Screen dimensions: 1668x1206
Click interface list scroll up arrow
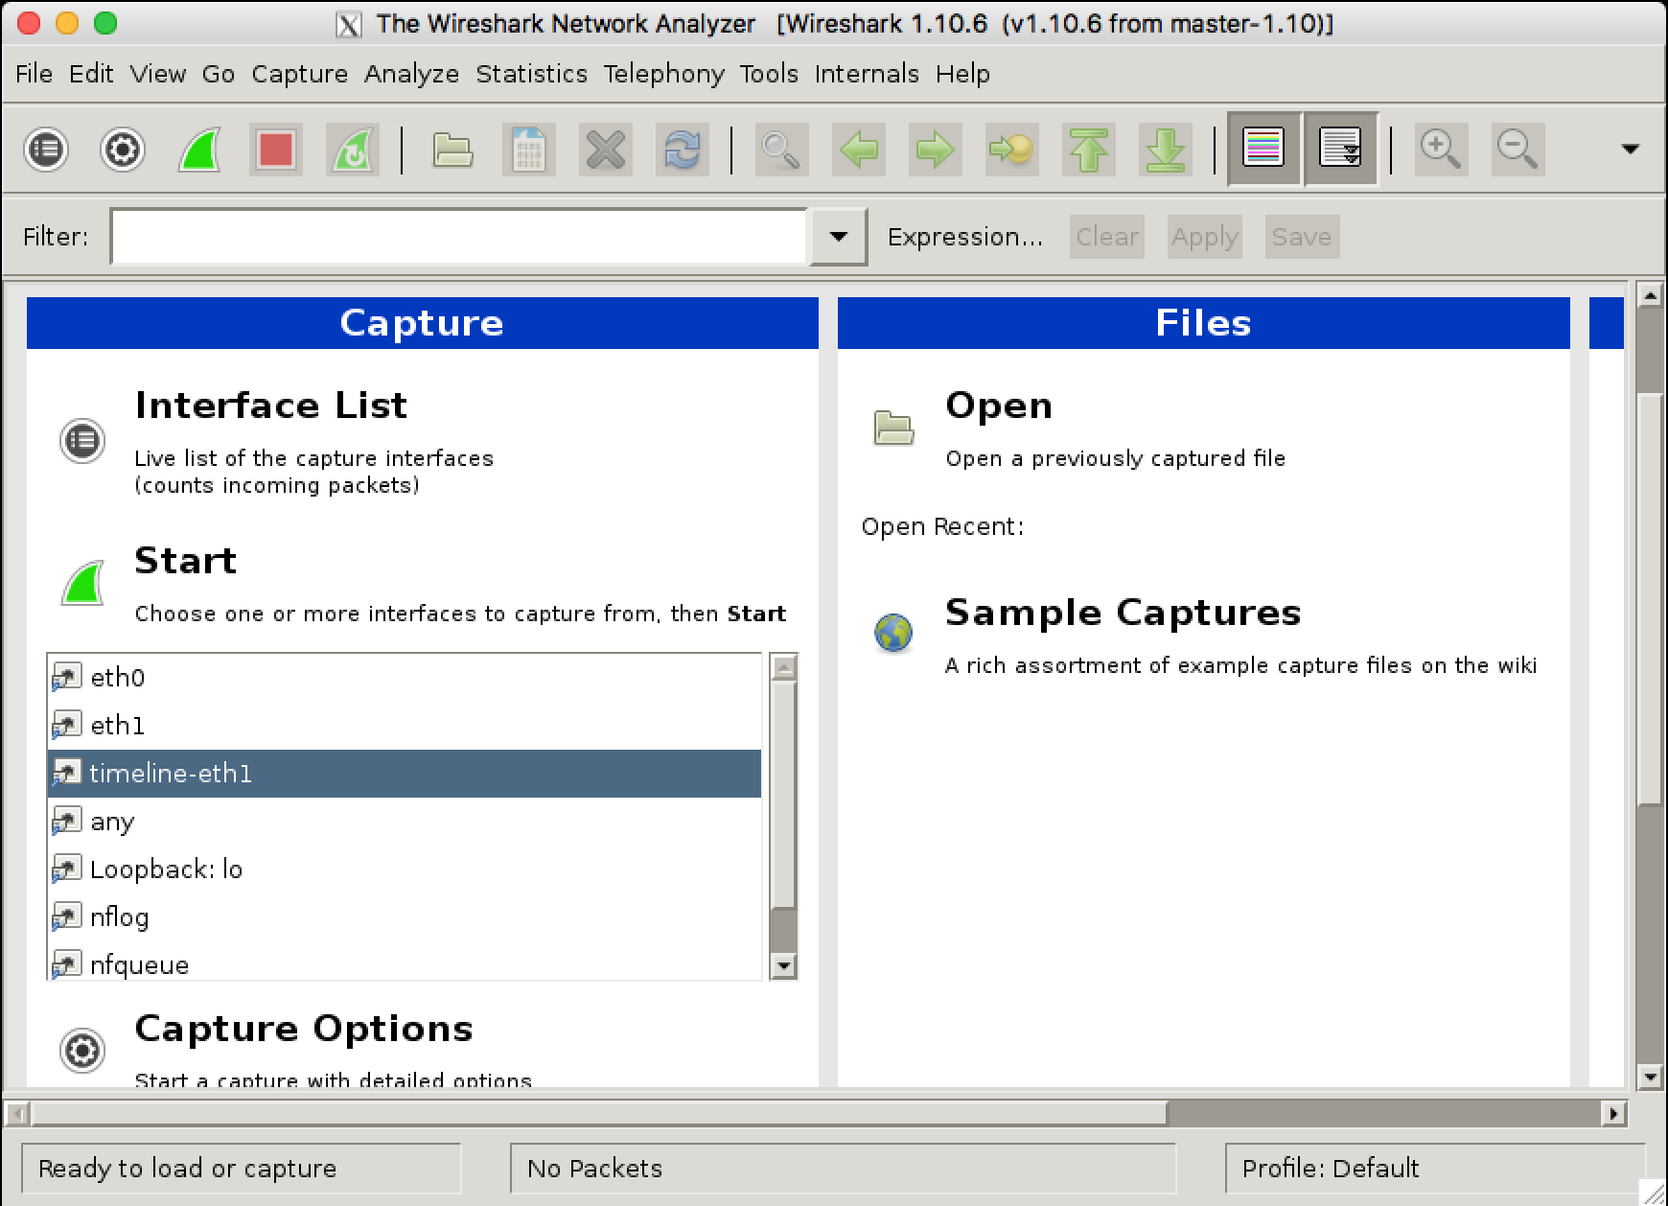click(784, 666)
